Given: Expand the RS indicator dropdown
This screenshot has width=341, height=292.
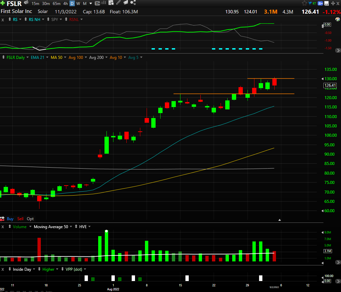Looking at the screenshot, I should 20,19.
